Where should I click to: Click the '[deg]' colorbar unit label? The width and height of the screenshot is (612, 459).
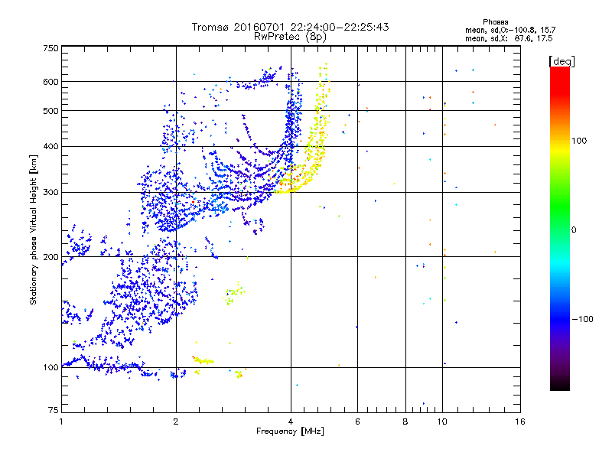(562, 61)
